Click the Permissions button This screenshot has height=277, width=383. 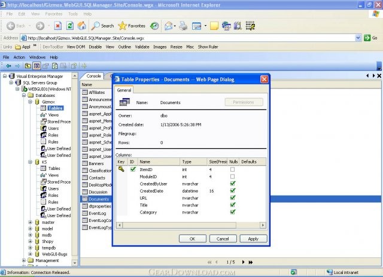click(244, 102)
